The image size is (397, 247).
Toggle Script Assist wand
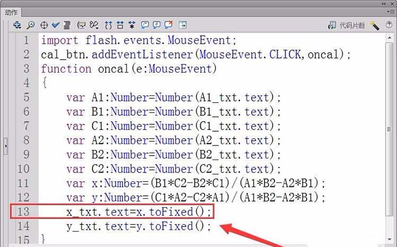coord(374,26)
